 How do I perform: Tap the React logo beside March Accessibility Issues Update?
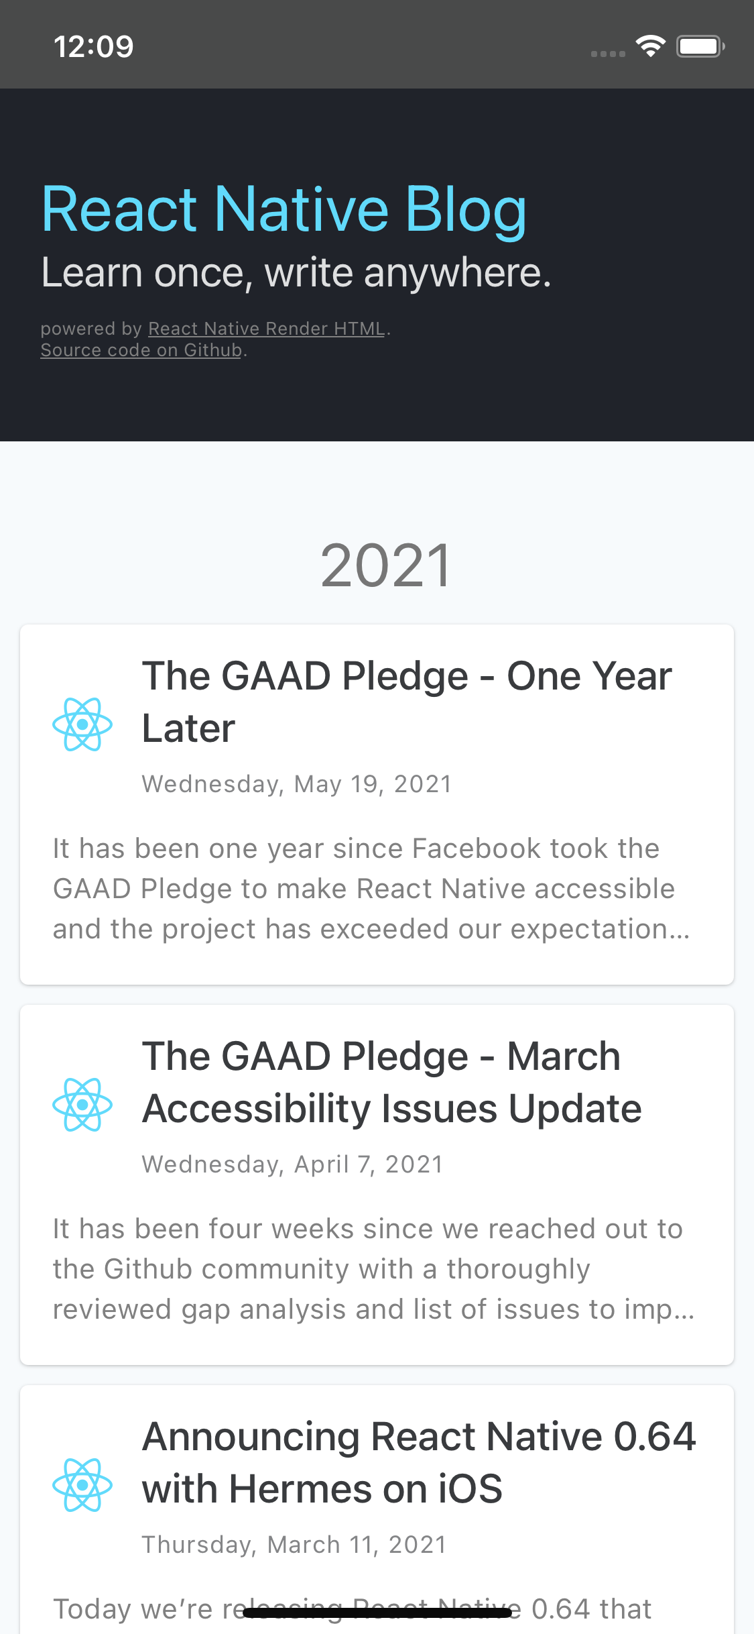(x=82, y=1105)
